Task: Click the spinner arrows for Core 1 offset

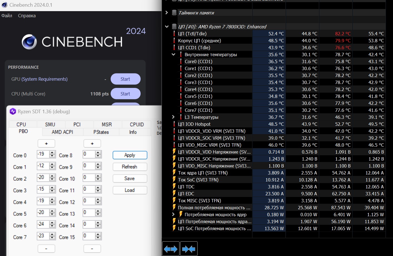Action: click(x=53, y=166)
